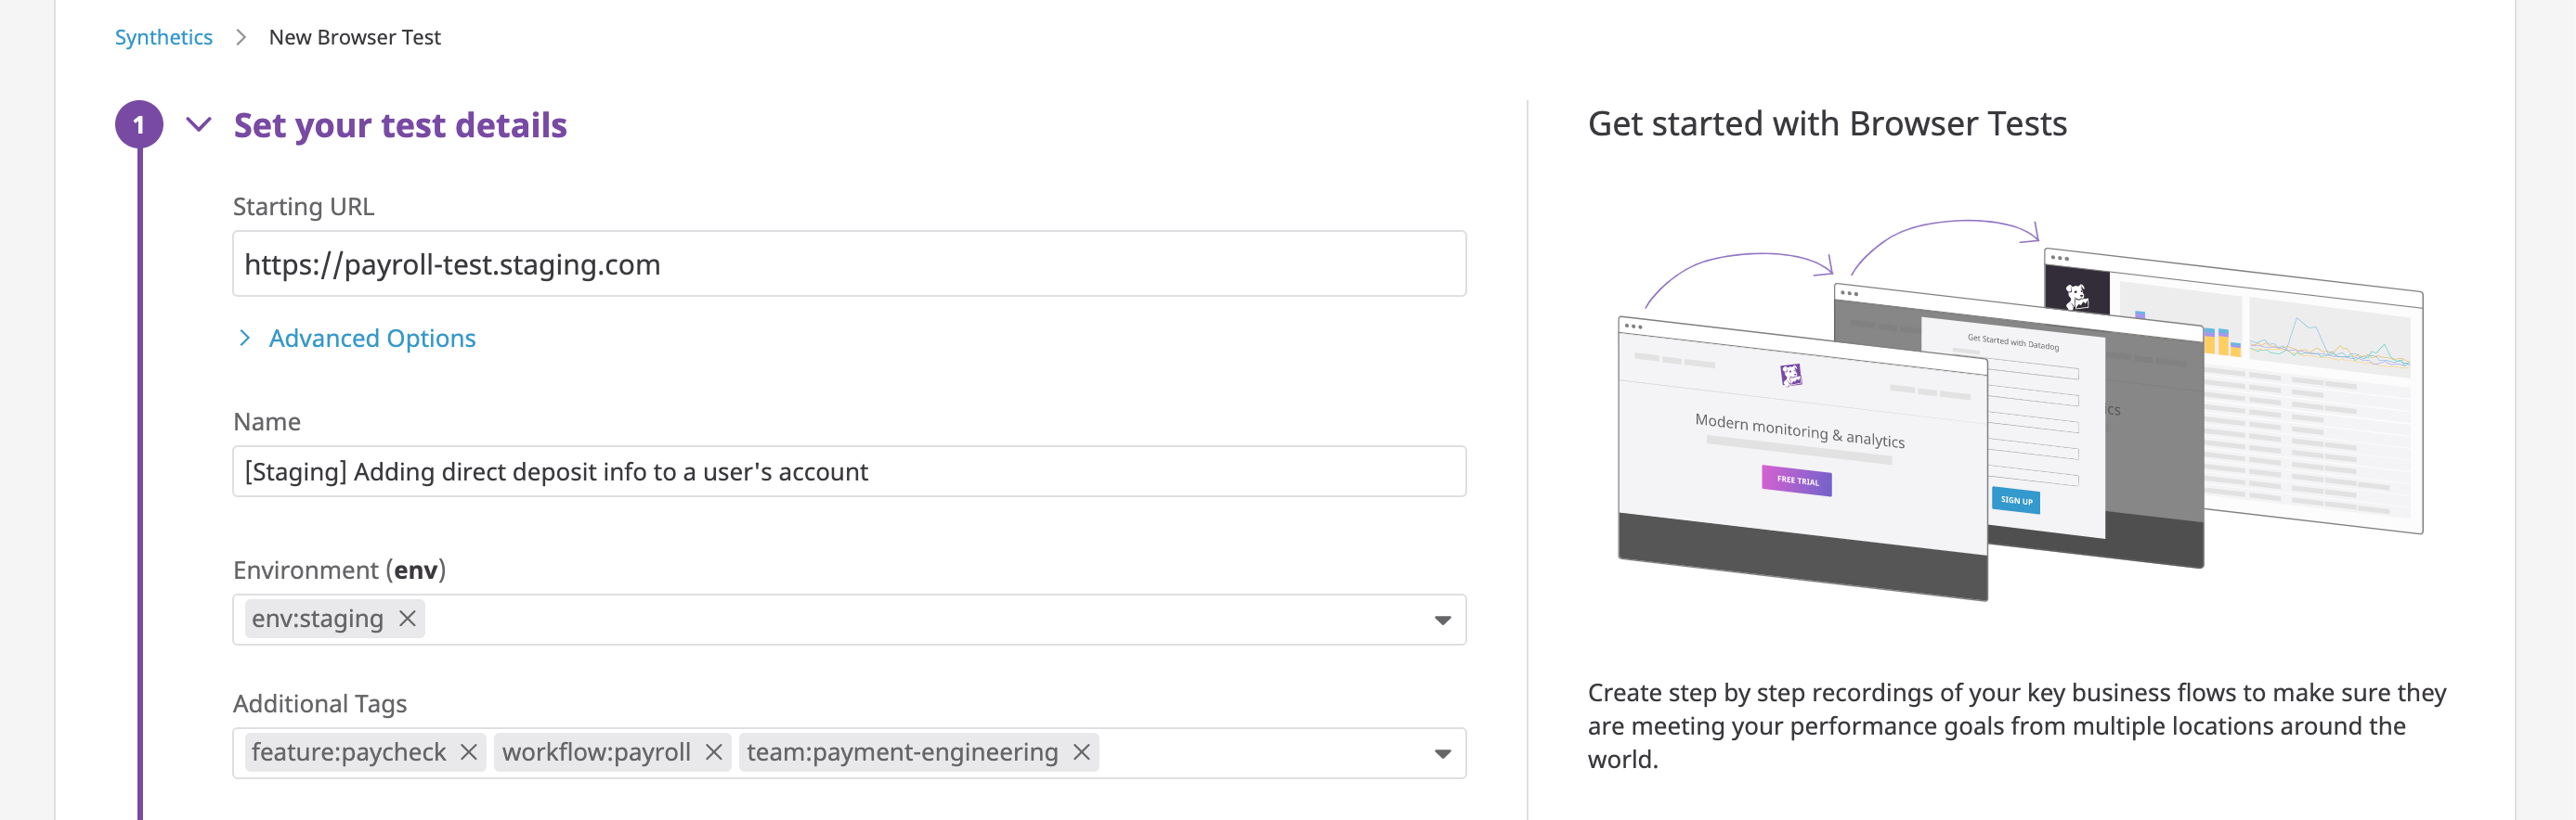Remove the team:payment-engineering tag

1081,752
